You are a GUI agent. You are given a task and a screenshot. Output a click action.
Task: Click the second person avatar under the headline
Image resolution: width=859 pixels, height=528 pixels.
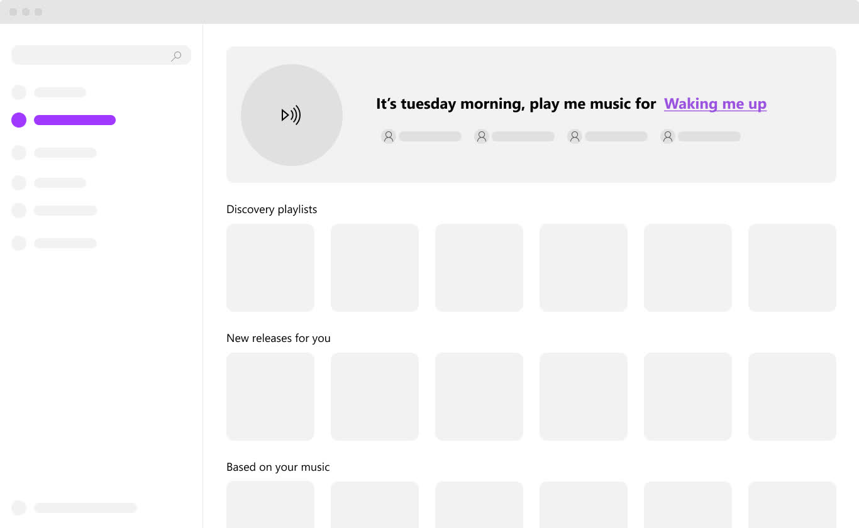pyautogui.click(x=482, y=136)
